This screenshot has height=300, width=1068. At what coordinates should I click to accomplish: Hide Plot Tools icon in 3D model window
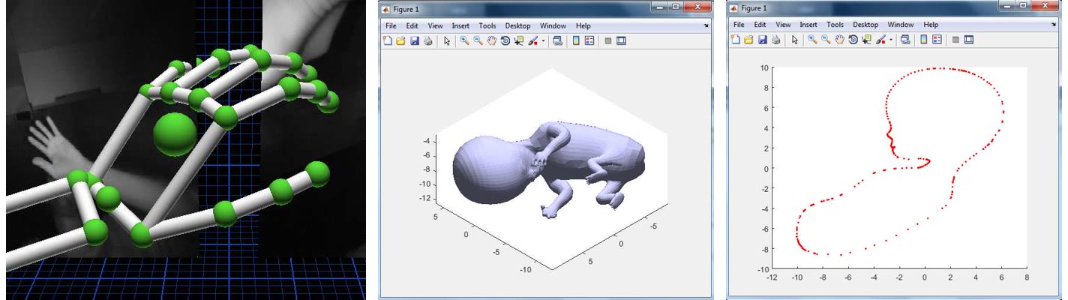tap(608, 40)
